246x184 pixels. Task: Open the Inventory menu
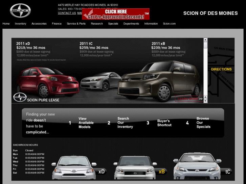20,24
